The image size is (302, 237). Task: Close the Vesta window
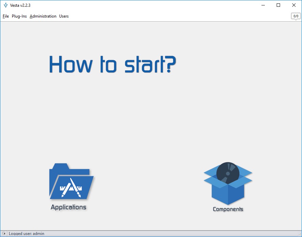294,5
